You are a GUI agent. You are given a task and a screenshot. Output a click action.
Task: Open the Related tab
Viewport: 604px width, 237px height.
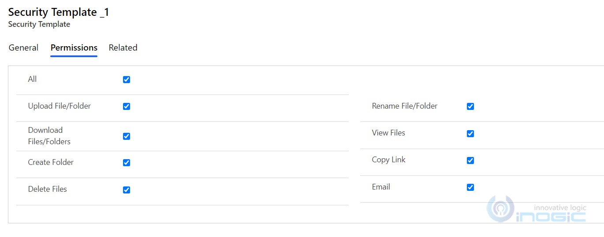tap(123, 47)
